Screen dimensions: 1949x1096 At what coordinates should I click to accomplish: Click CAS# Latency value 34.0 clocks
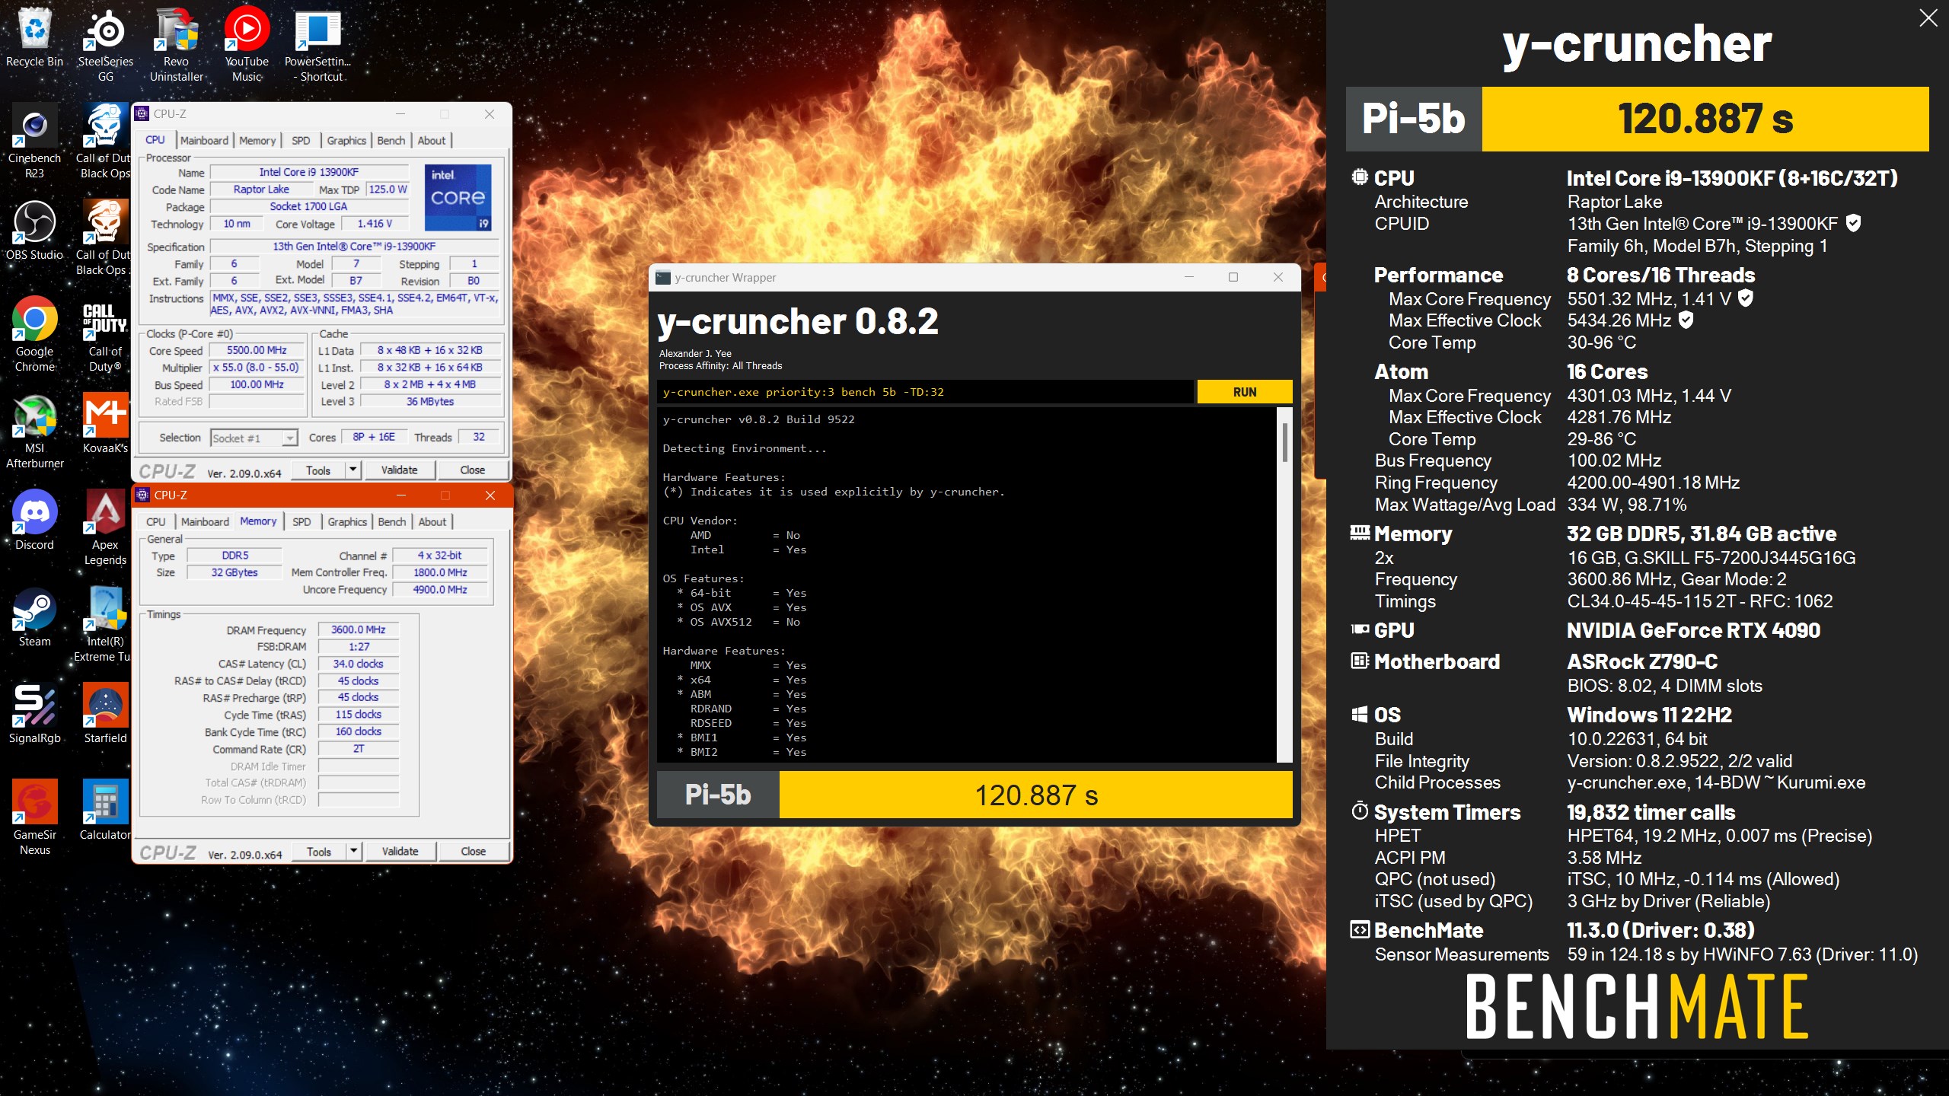358,664
